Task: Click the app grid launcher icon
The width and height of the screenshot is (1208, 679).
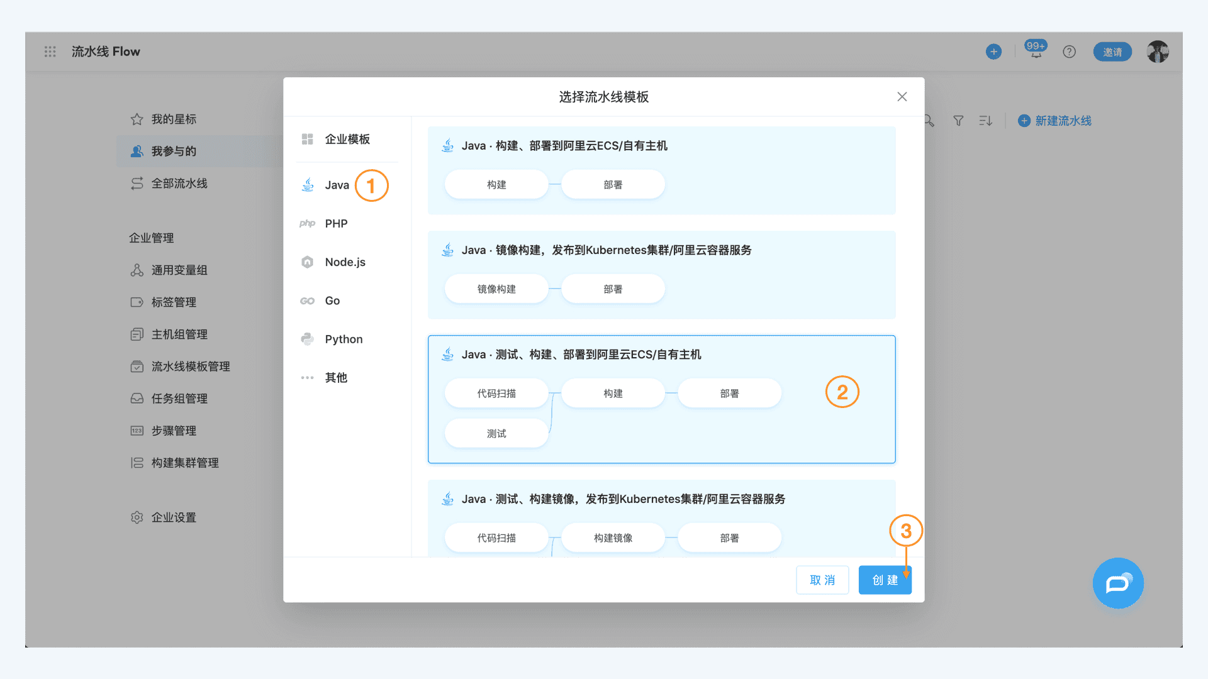Action: [x=50, y=52]
